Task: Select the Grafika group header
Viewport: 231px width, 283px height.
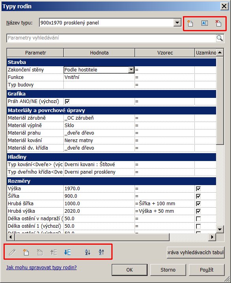Action: tap(111, 94)
